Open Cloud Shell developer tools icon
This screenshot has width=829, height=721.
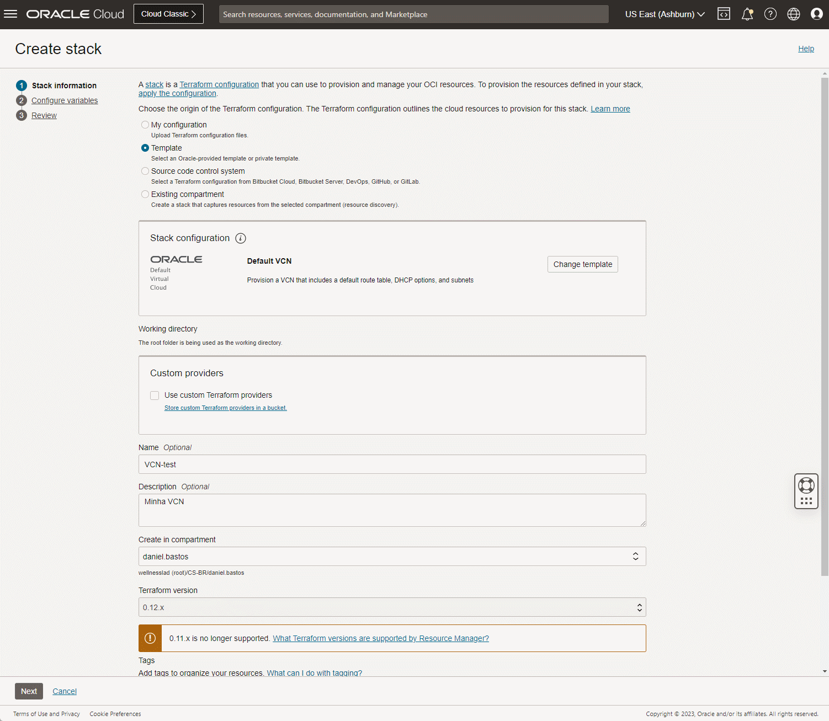[x=724, y=14]
